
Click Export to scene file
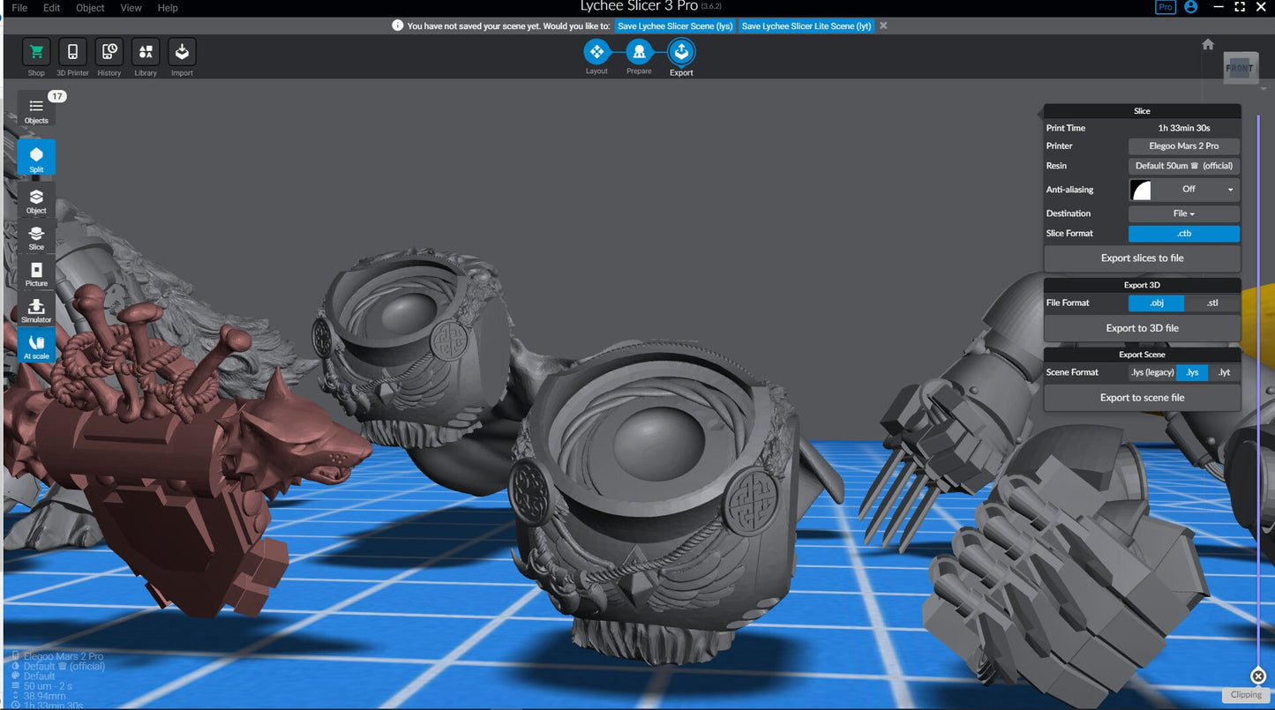pyautogui.click(x=1142, y=398)
